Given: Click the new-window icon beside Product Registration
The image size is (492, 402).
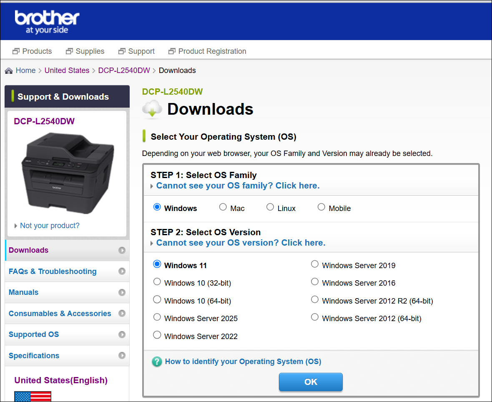Looking at the screenshot, I should click(172, 51).
